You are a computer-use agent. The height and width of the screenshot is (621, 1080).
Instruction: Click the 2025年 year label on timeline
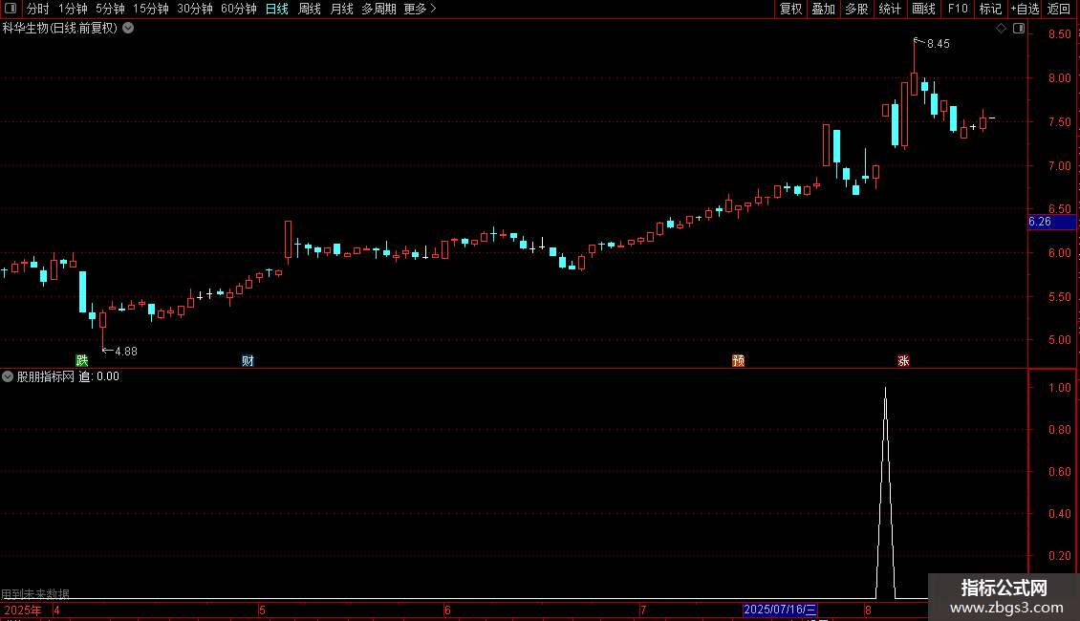point(23,610)
